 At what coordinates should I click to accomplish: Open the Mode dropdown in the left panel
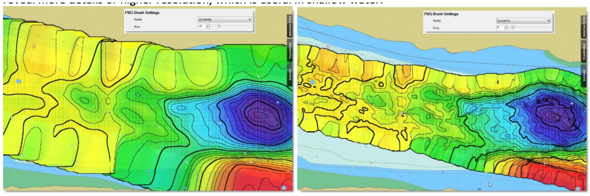tap(224, 19)
